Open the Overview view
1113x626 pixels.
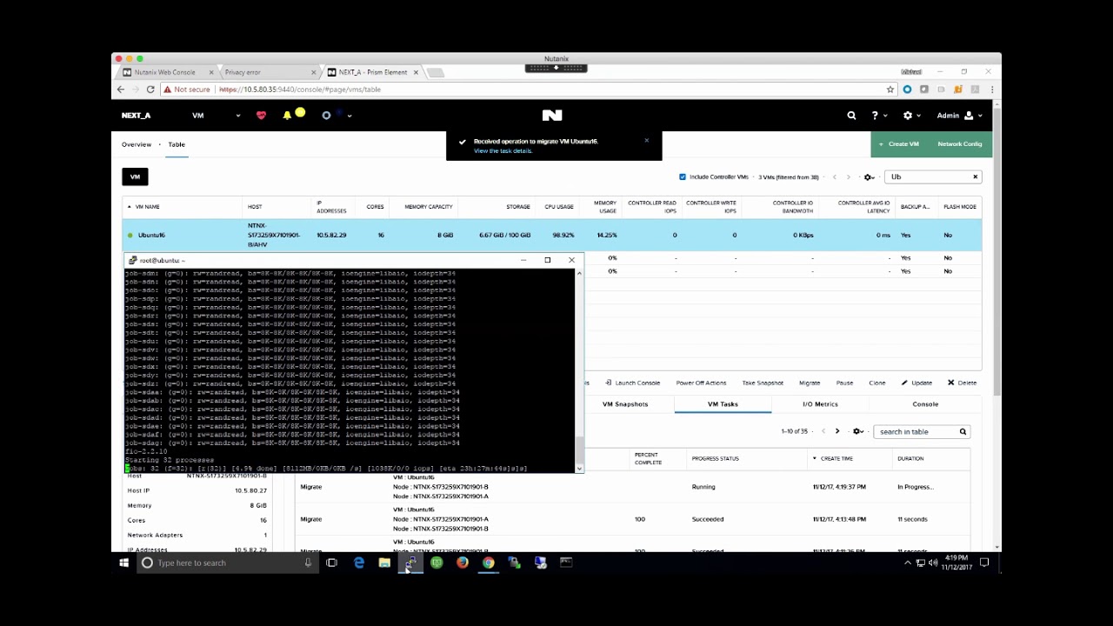point(137,144)
